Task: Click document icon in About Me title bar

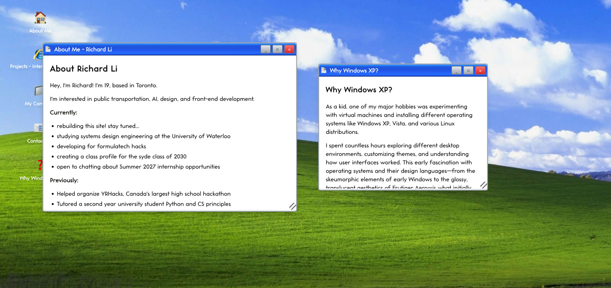Action: [x=48, y=49]
